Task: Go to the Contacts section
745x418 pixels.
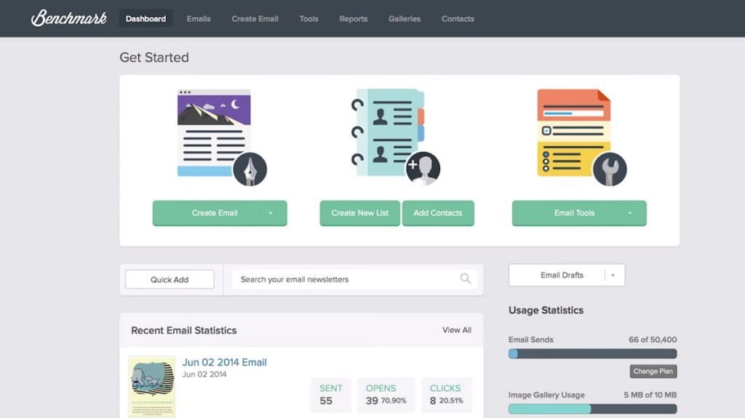Action: pyautogui.click(x=458, y=18)
